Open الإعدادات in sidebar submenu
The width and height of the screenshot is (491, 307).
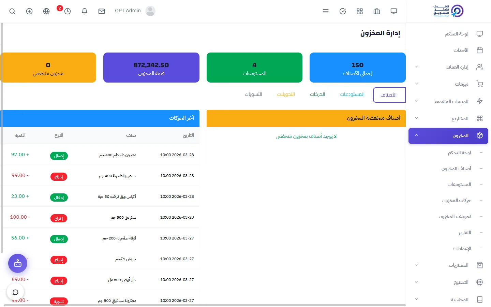(462, 248)
